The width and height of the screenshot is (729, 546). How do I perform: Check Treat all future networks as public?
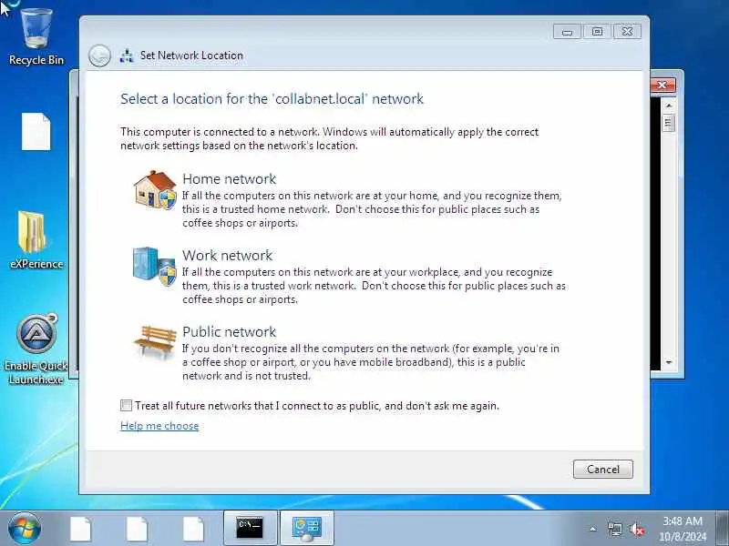126,405
